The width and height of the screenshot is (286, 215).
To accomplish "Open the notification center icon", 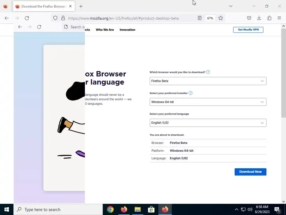I will click(277, 209).
